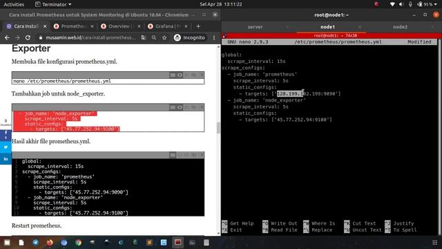This screenshot has width=442, height=249.
Task: Share the article on Twitter
Action: [x=6, y=147]
